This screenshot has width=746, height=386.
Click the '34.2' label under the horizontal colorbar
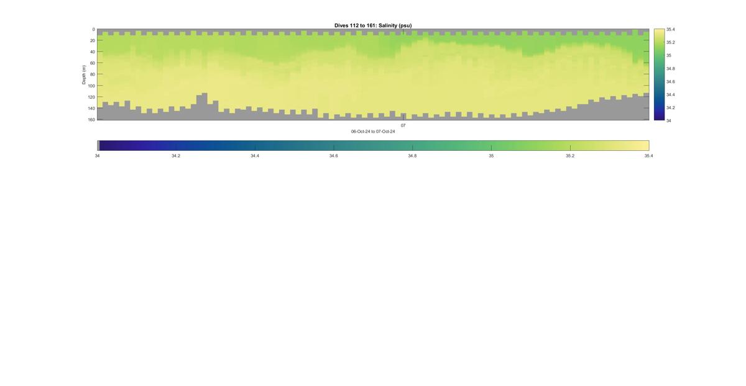176,156
